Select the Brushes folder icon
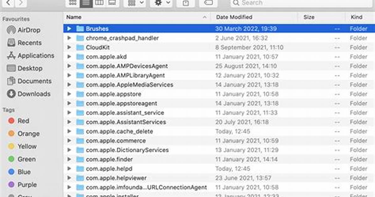This screenshot has width=375, height=197. pos(80,29)
